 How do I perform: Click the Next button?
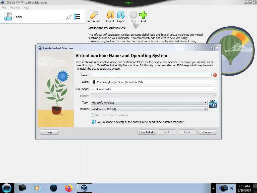187,132
